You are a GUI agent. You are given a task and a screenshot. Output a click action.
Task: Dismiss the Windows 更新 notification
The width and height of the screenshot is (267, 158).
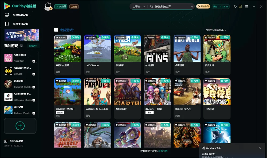pos(260,148)
